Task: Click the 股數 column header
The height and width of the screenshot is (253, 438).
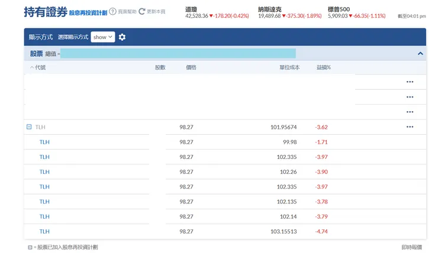Action: click(x=160, y=67)
